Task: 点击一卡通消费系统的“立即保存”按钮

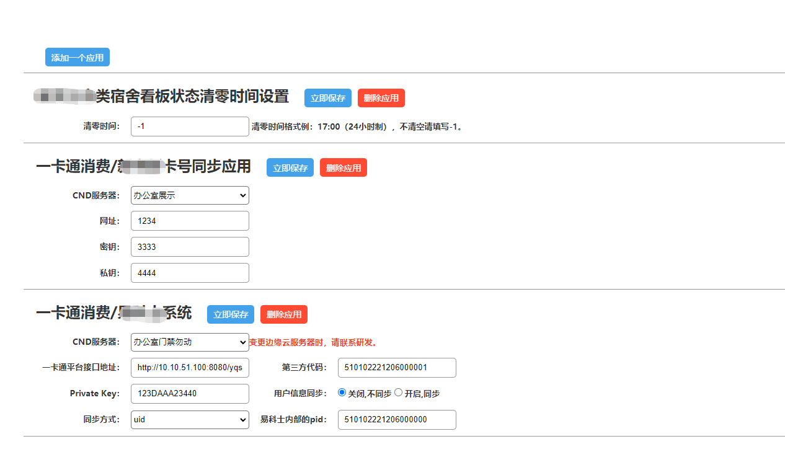Action: [230, 314]
